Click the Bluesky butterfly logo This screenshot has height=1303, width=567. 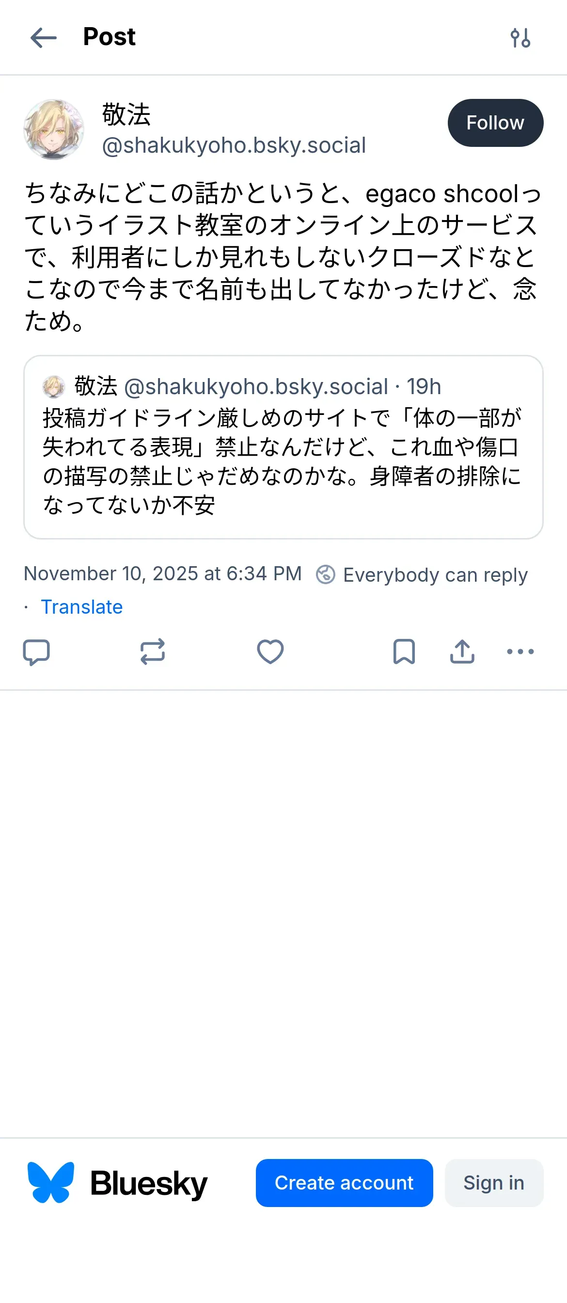click(x=50, y=1183)
